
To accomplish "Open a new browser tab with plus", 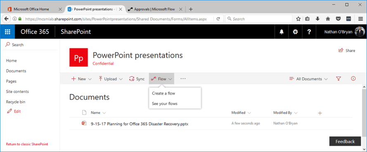I will (191, 9).
